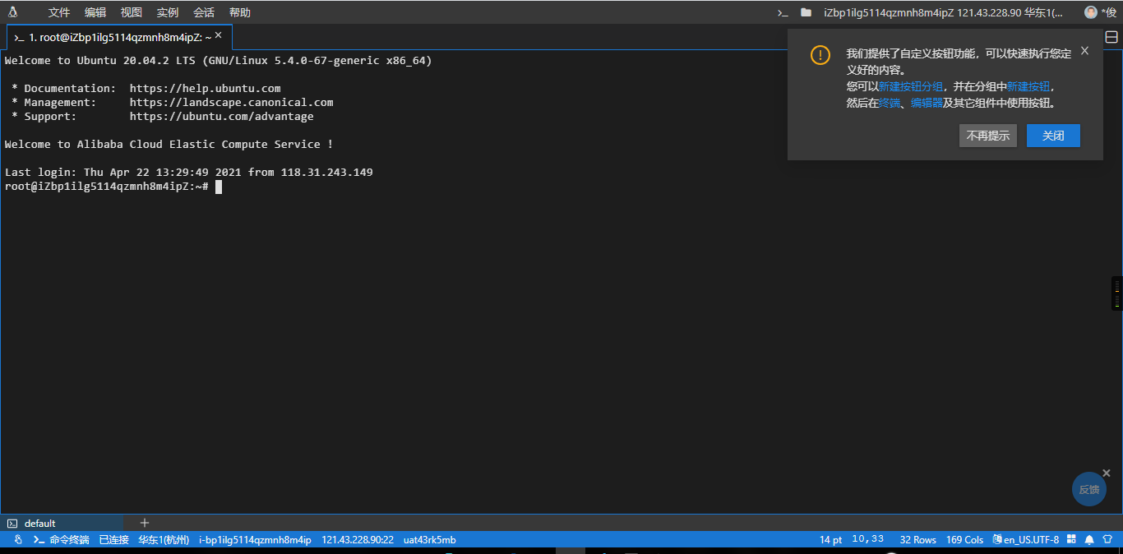Screen dimensions: 1123x554
Task: Open the 文件 menu
Action: pyautogui.click(x=59, y=12)
